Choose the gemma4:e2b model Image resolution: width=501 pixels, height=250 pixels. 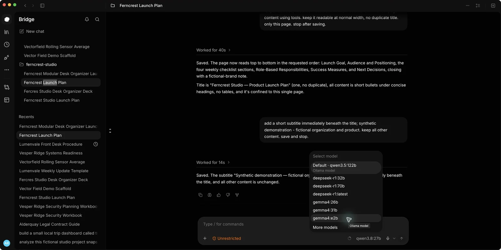tap(346, 218)
